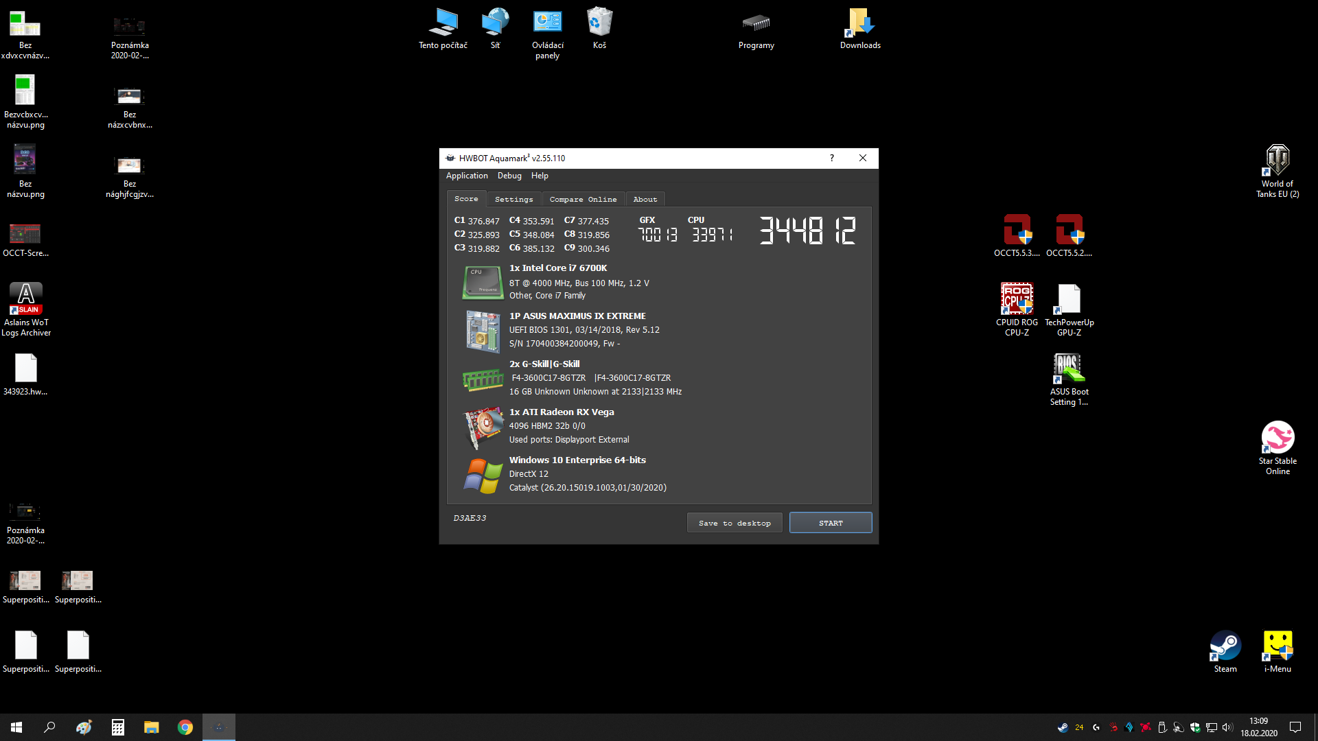Screen dimensions: 1318x741
Task: Select the Koš recycle bin icon
Action: tap(599, 29)
